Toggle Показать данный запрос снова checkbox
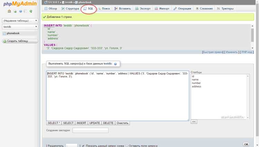 coord(84,146)
